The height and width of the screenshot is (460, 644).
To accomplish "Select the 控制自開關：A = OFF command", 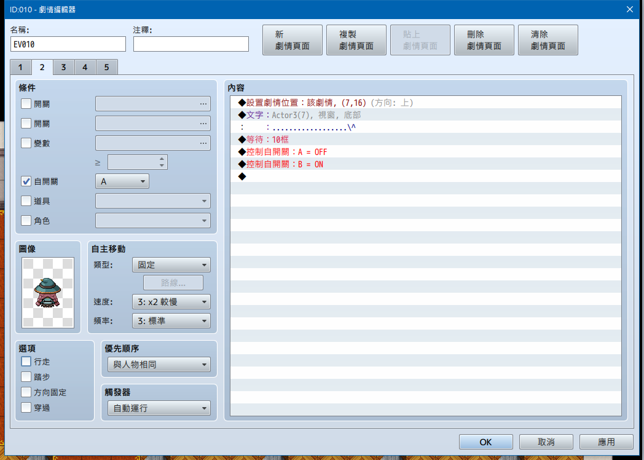I will (425, 152).
